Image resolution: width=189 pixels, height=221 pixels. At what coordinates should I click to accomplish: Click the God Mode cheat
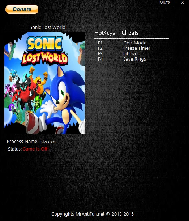click(x=135, y=43)
